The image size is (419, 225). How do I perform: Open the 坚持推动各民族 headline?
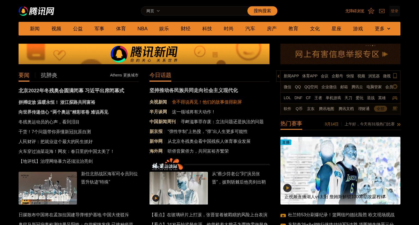click(194, 90)
